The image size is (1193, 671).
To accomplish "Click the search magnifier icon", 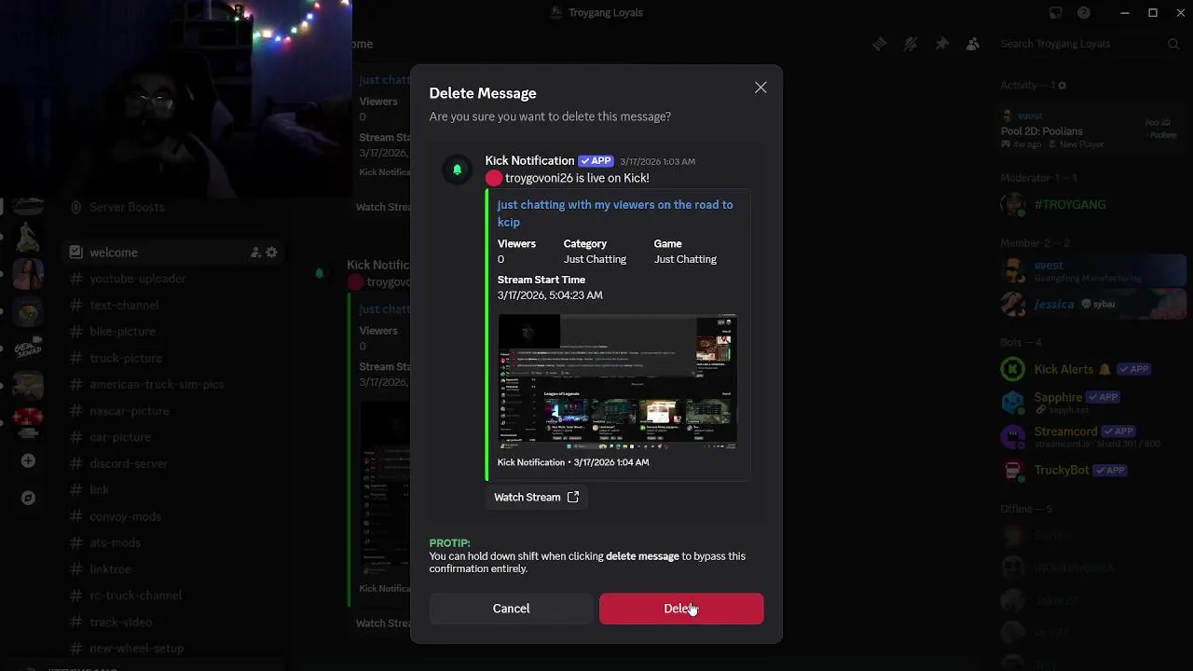I will tap(1173, 44).
